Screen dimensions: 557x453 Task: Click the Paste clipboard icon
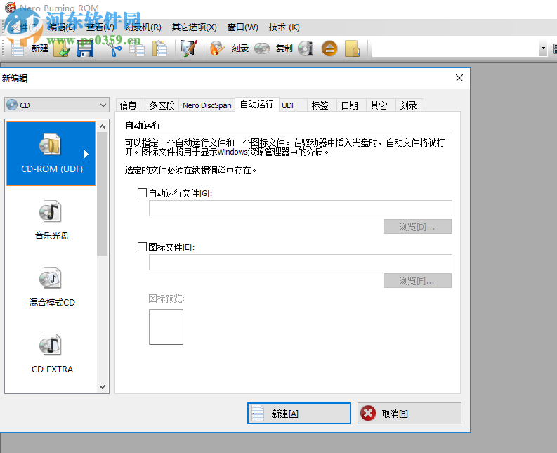[x=159, y=48]
